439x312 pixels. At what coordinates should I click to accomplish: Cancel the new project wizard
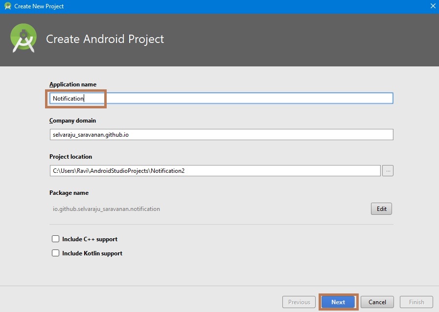coord(377,302)
